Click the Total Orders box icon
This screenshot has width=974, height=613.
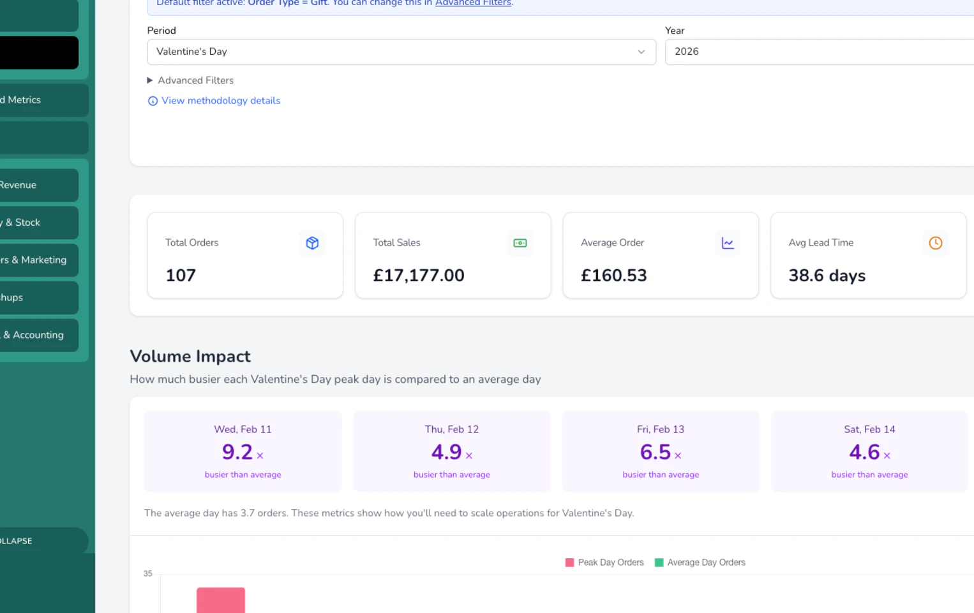coord(312,243)
